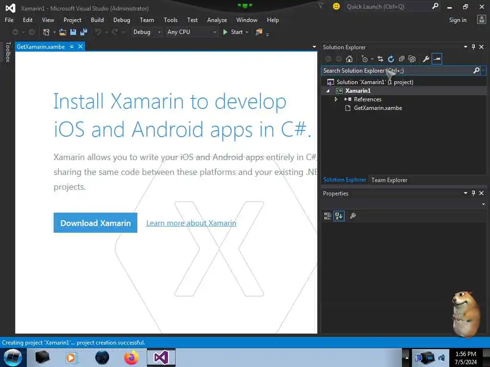Switch to the Team Explorer tab
490x367 pixels.
pyautogui.click(x=389, y=180)
